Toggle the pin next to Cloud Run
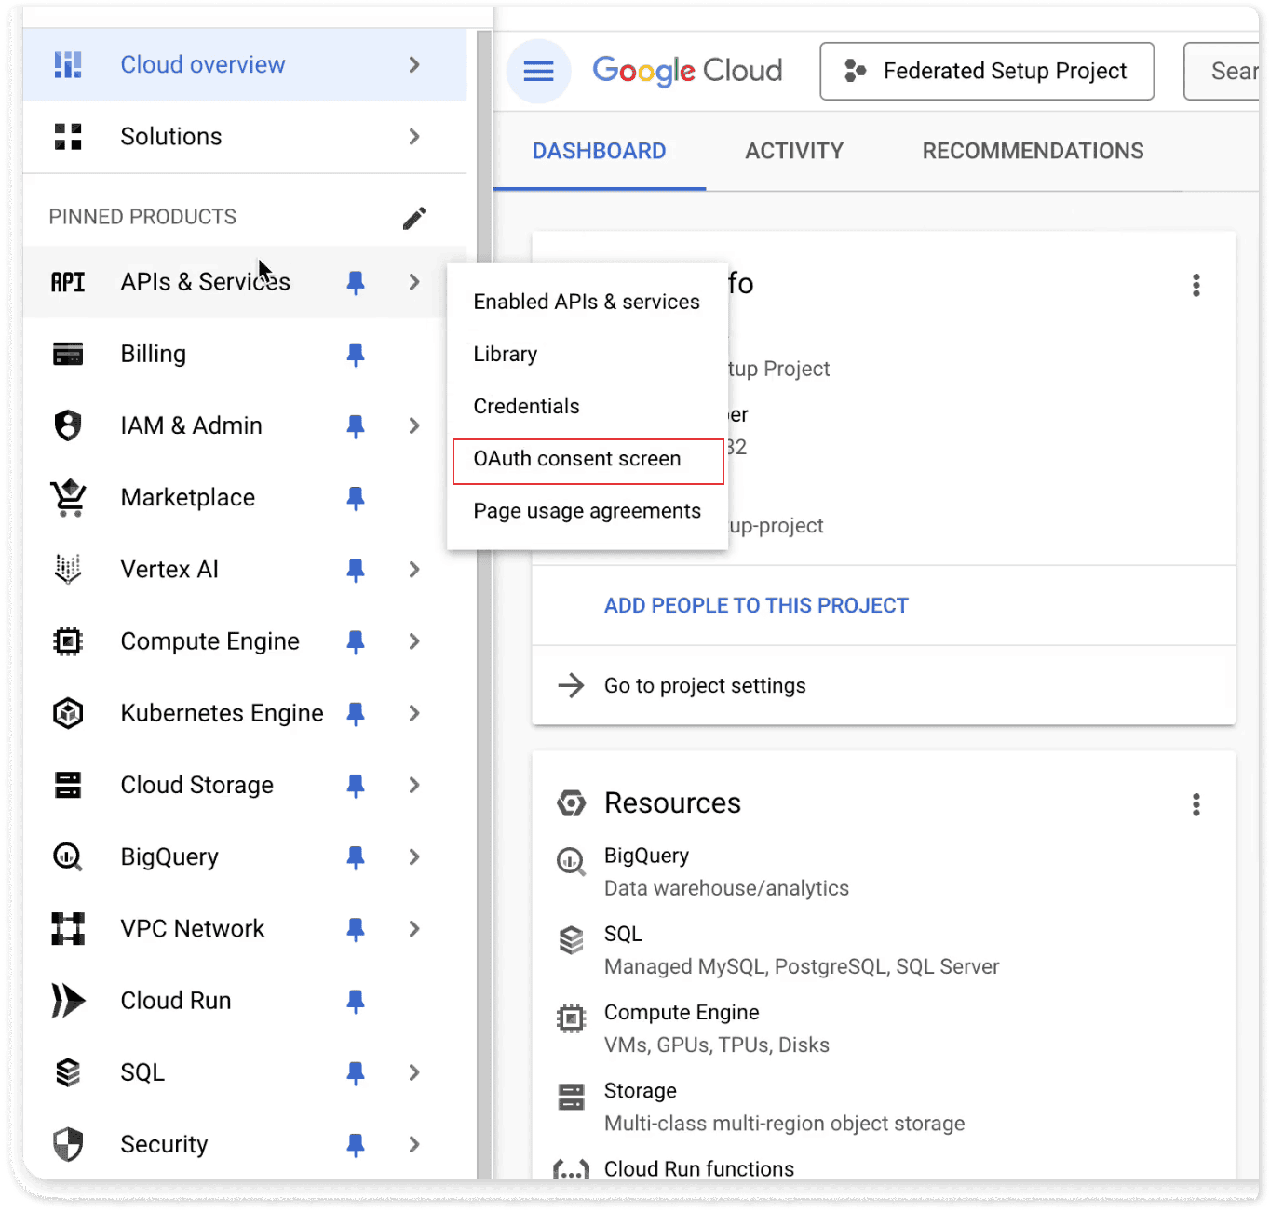This screenshot has width=1270, height=1213. coord(355,1001)
